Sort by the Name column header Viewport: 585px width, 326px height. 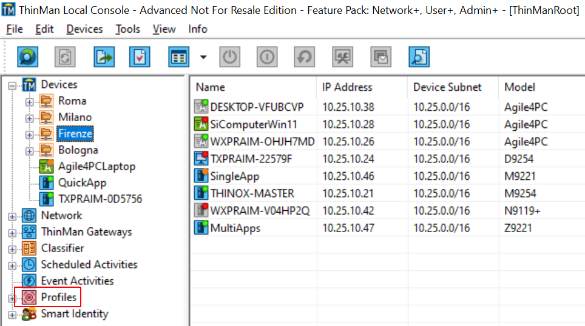(254, 87)
